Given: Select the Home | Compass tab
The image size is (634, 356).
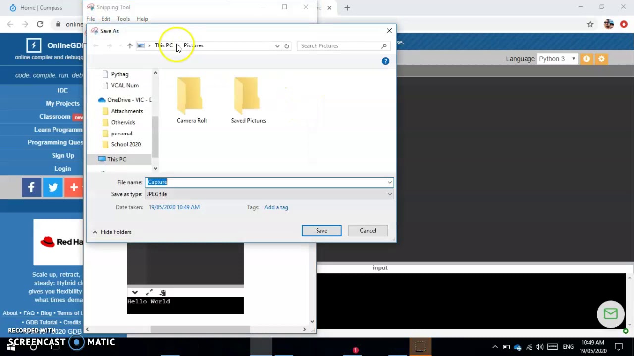Looking at the screenshot, I should (42, 8).
